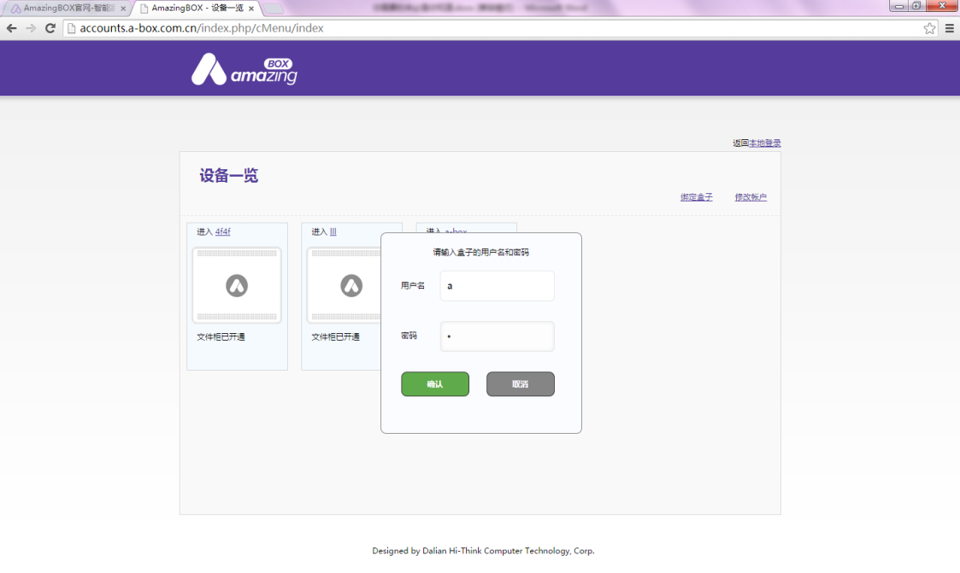This screenshot has width=960, height=573.
Task: Reload the current page
Action: tap(50, 28)
